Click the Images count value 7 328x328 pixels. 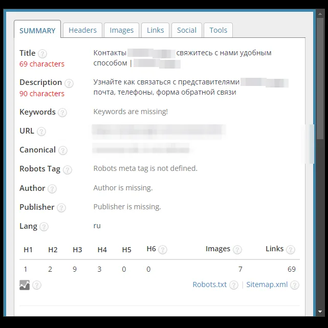click(240, 269)
